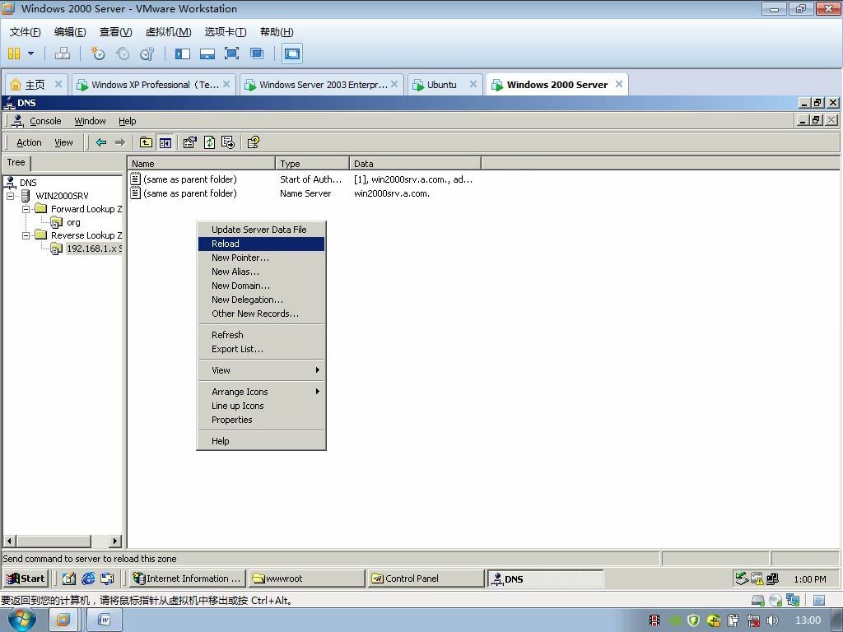This screenshot has height=632, width=843.
Task: Click the Export List toolbar icon
Action: click(x=228, y=142)
